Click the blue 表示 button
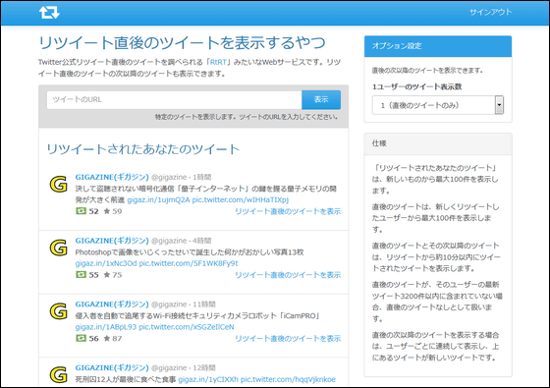 321,99
